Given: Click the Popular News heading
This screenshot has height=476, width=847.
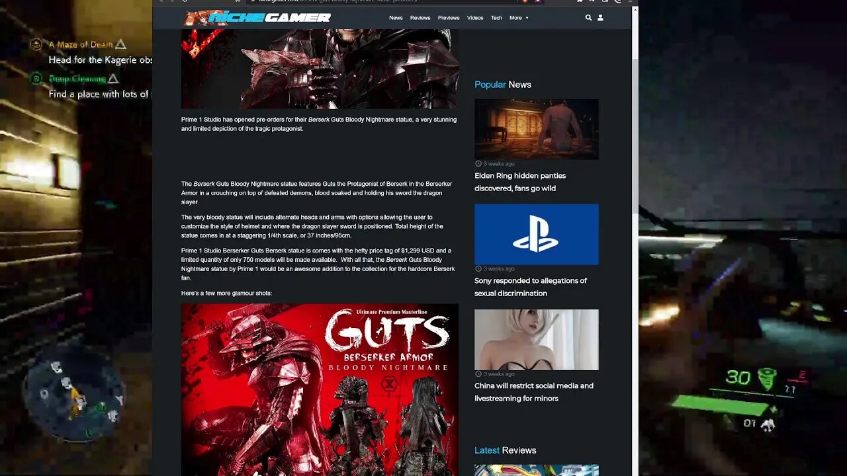Looking at the screenshot, I should pos(503,85).
